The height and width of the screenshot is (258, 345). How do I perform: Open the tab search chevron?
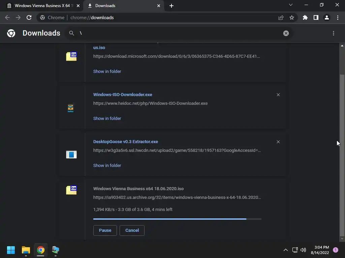click(291, 5)
